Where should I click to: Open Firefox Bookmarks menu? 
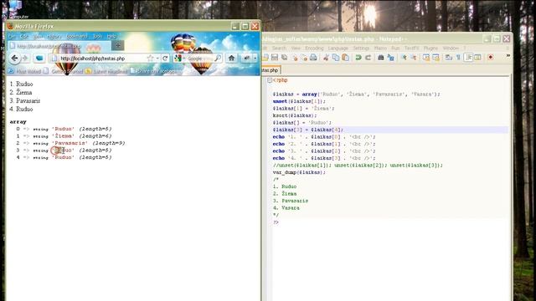(x=77, y=36)
